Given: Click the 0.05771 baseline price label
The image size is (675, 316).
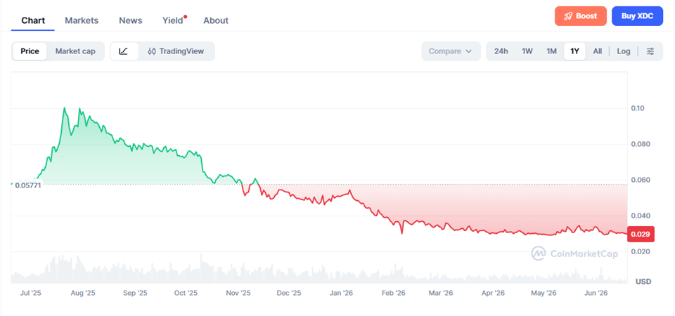Looking at the screenshot, I should click(28, 185).
